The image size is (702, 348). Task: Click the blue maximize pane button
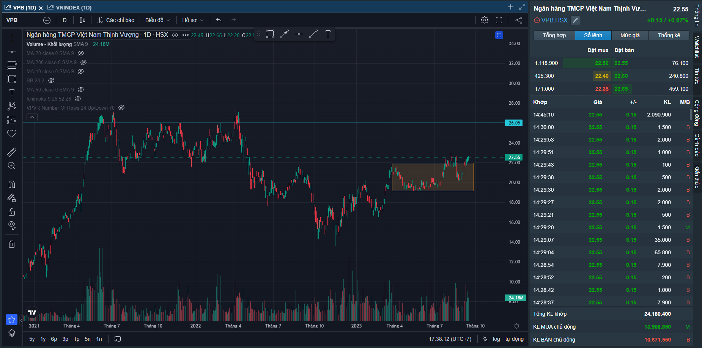(499, 35)
